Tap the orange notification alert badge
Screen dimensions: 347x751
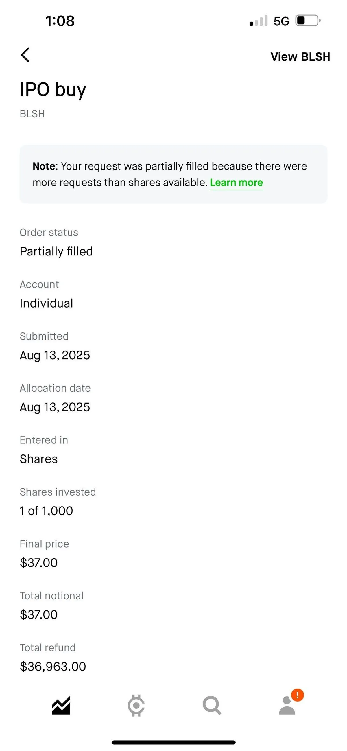(298, 695)
